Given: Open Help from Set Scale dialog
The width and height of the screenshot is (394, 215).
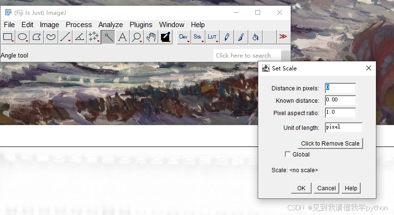Looking at the screenshot, I should 351,188.
